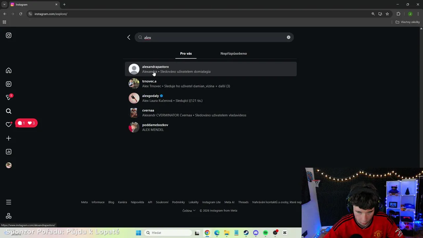Expand the Čeština language dropdown

point(189,211)
